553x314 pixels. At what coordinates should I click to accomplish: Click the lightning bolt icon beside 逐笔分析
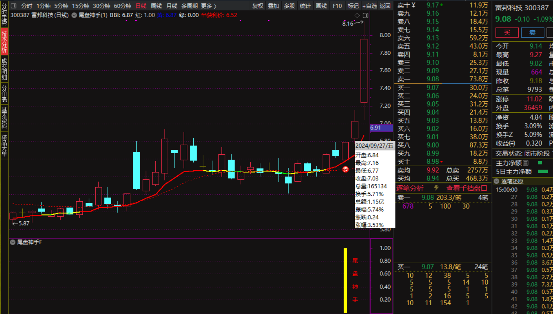[436, 188]
